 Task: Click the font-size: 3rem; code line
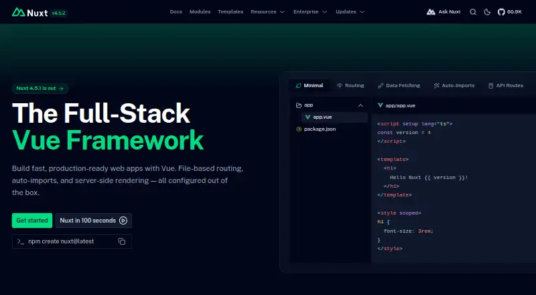(409, 231)
